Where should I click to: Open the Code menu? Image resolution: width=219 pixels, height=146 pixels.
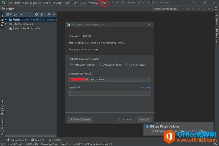(x=47, y=3)
